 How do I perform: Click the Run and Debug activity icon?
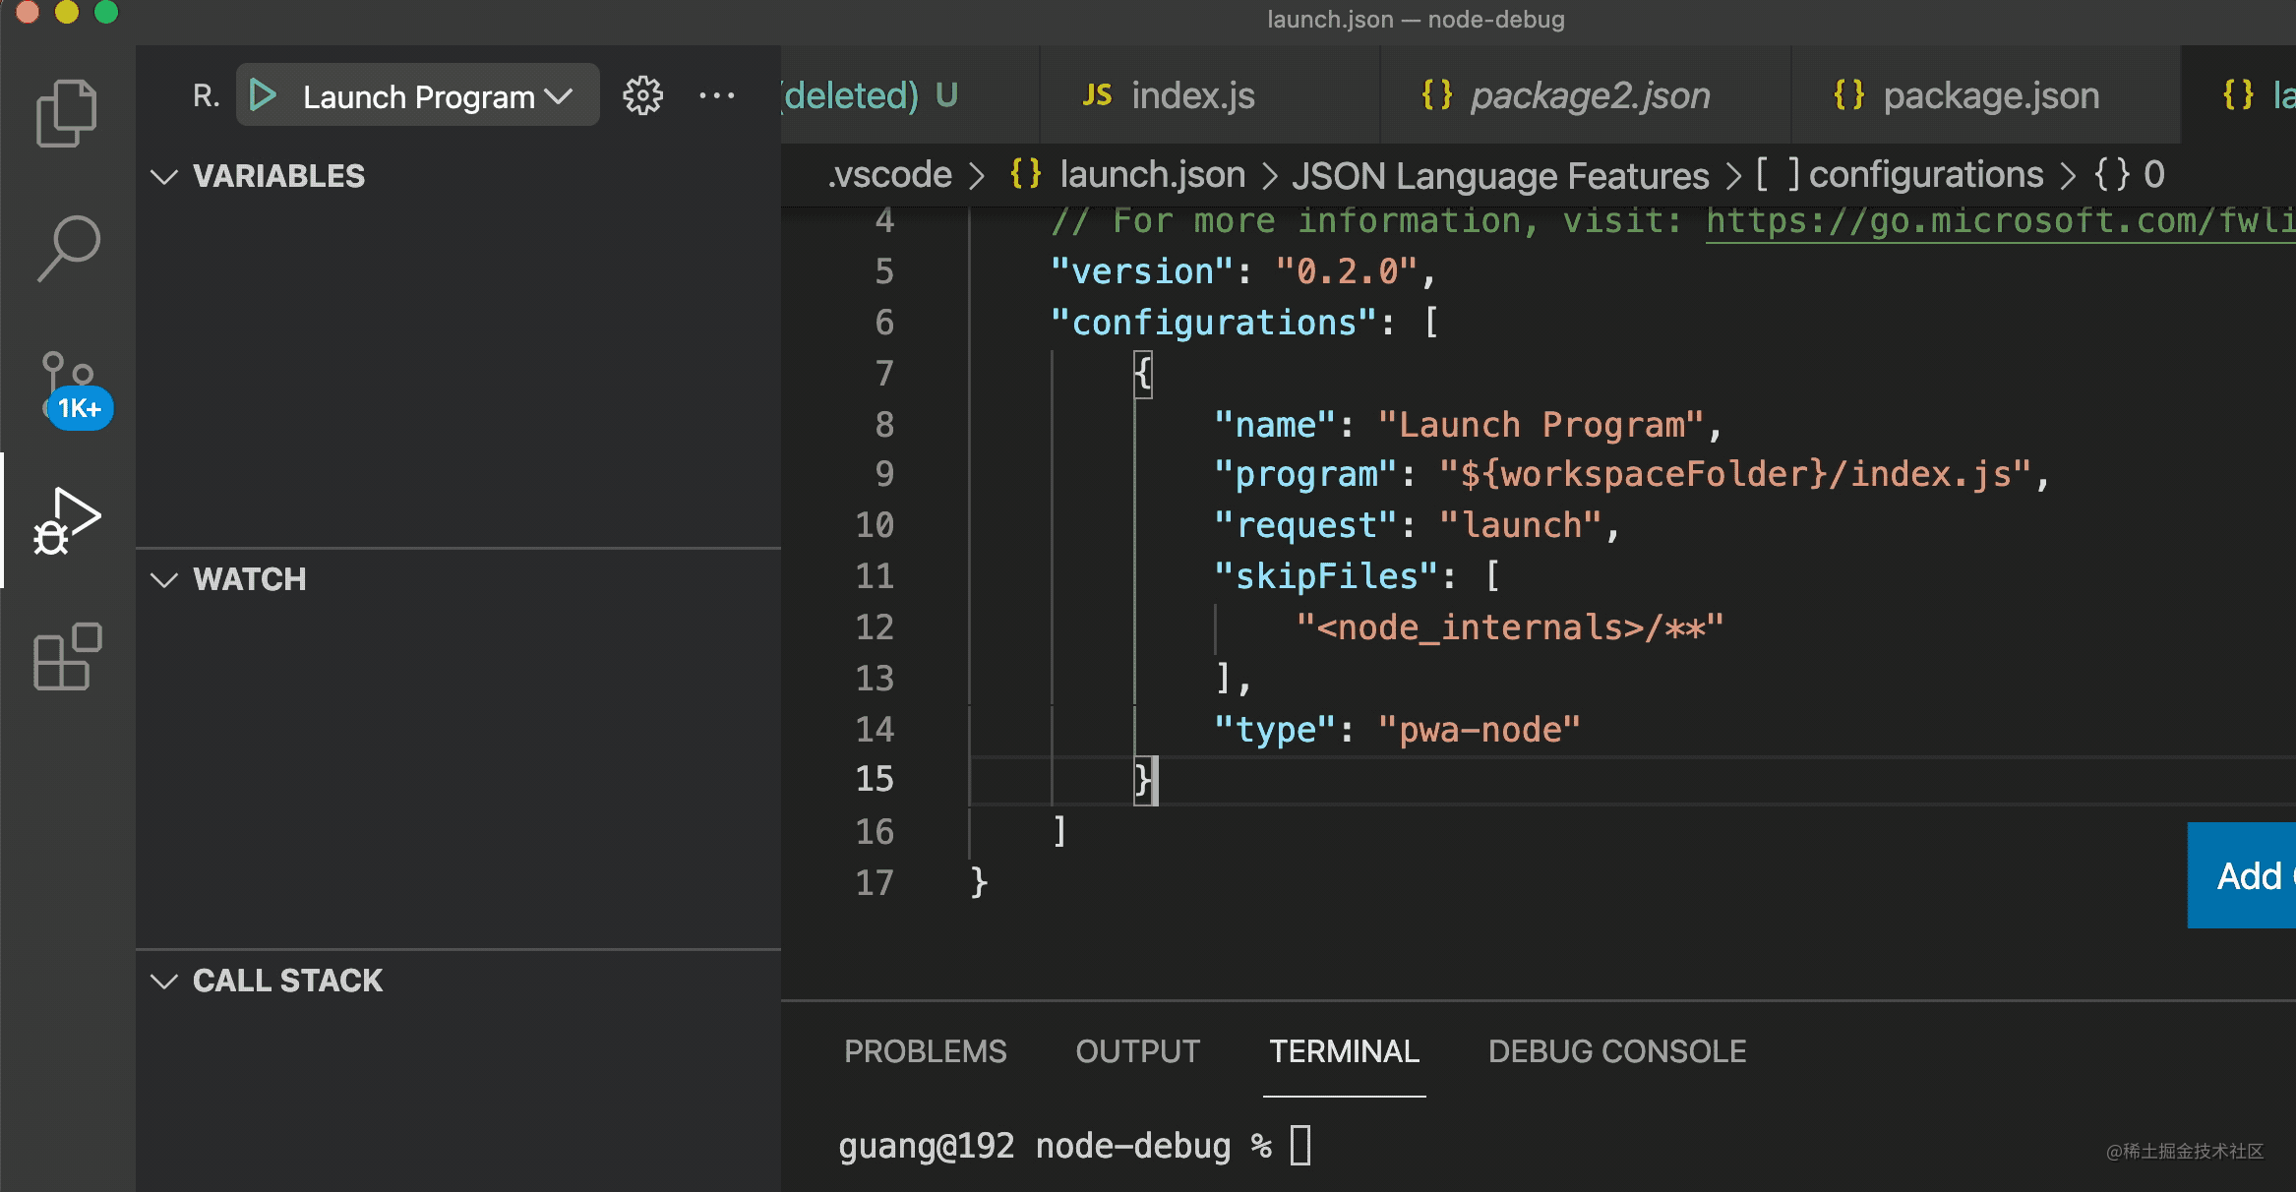tap(66, 521)
